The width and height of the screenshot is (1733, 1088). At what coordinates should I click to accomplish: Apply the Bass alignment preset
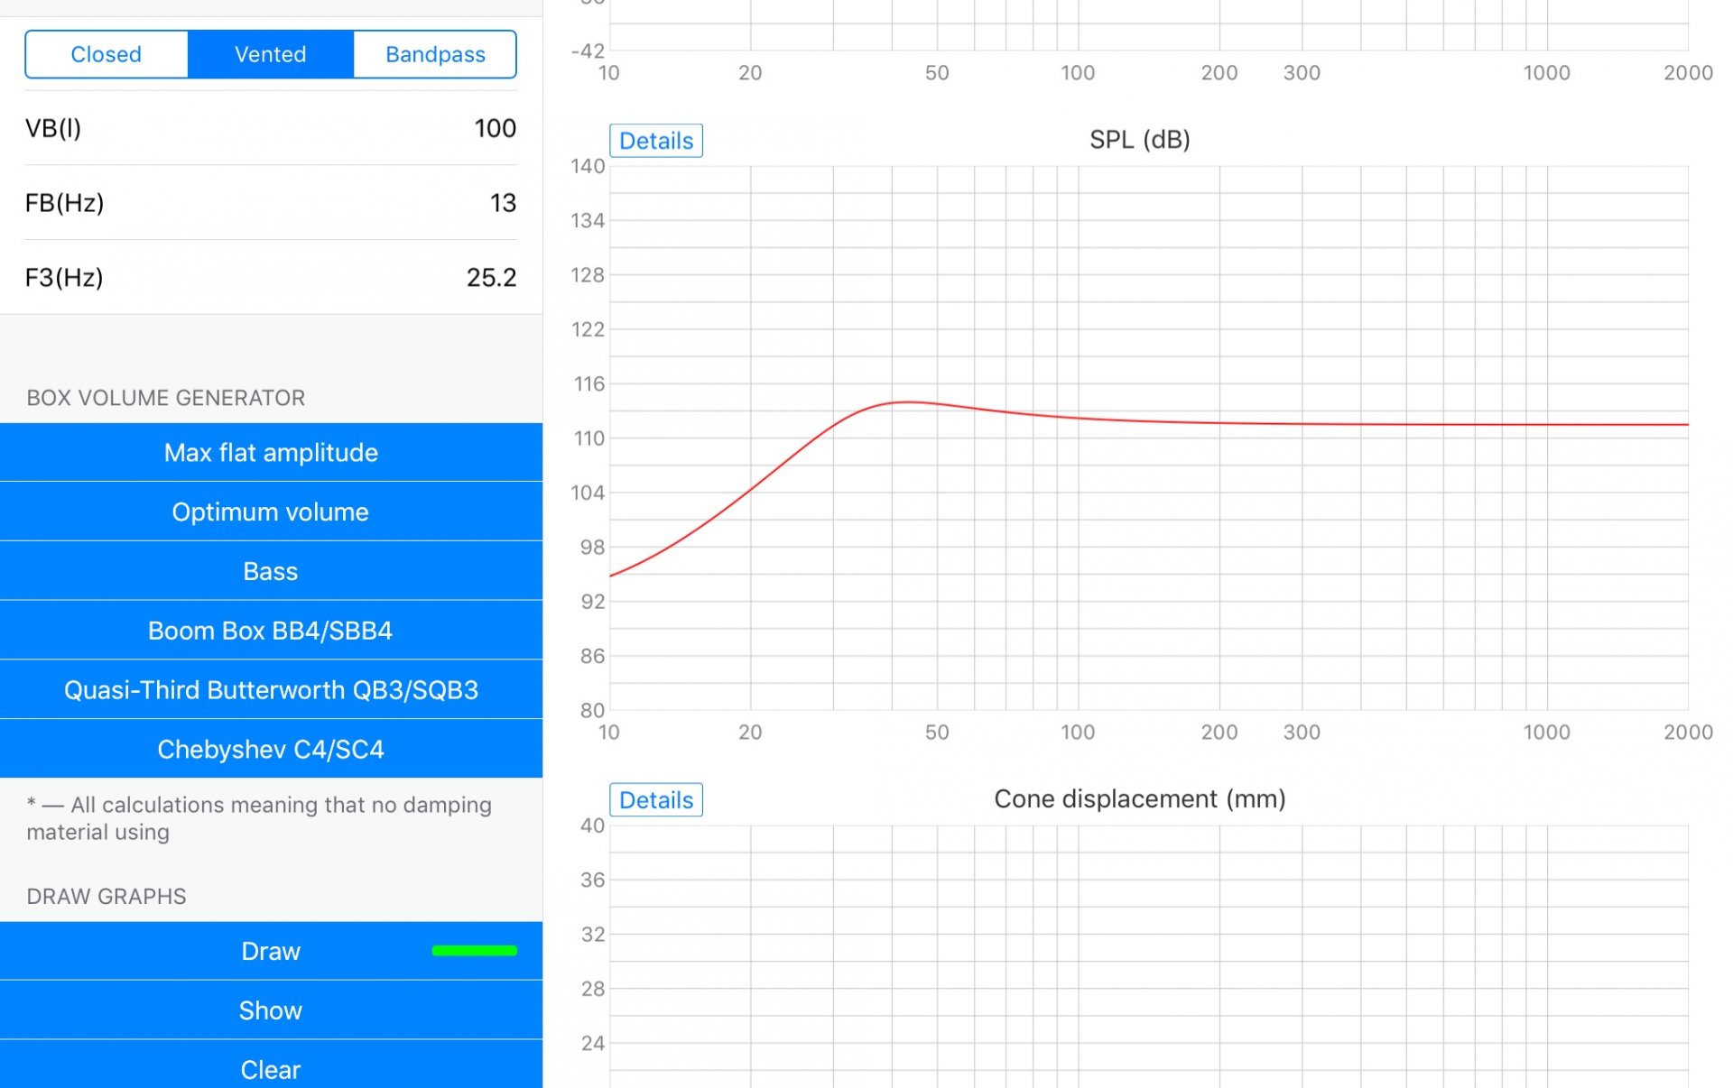(271, 571)
